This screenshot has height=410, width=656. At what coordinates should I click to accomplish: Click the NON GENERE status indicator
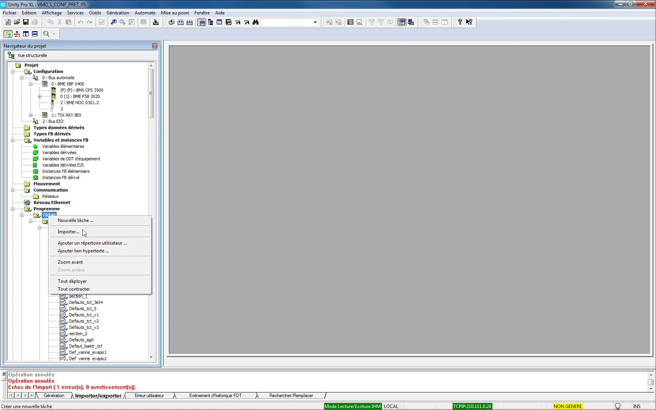(567, 406)
